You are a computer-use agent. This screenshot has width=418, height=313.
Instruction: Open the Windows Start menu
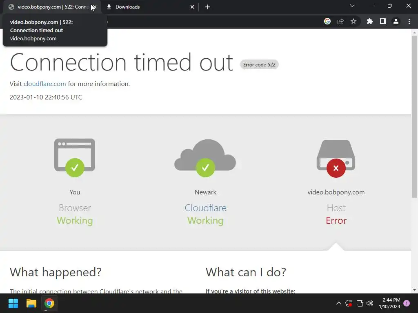(x=13, y=303)
